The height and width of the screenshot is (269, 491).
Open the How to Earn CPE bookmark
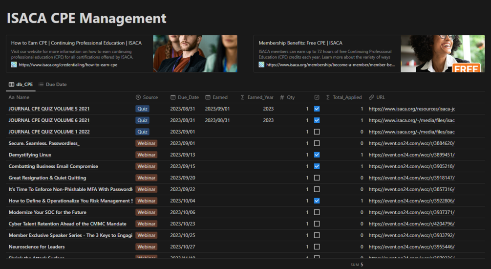pos(122,54)
